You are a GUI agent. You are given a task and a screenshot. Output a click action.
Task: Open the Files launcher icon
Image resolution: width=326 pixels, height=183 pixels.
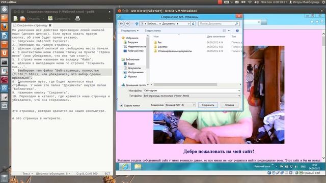[x=5, y=18]
